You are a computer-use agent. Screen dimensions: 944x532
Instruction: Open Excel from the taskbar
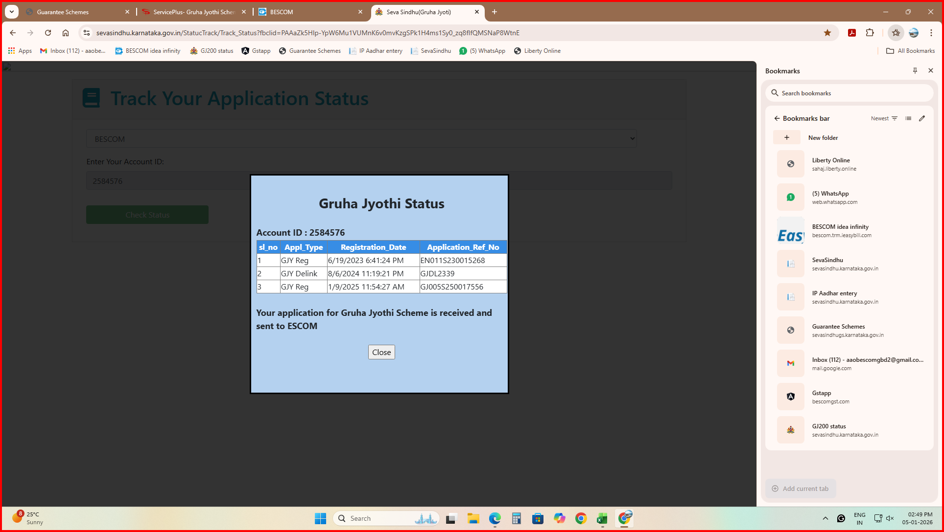click(602, 519)
